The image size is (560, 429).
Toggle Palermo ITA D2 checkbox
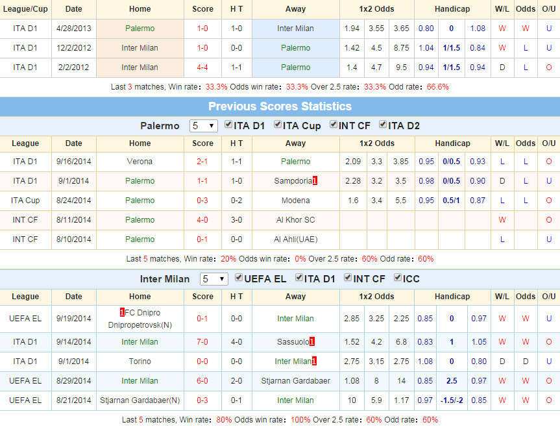(382, 125)
